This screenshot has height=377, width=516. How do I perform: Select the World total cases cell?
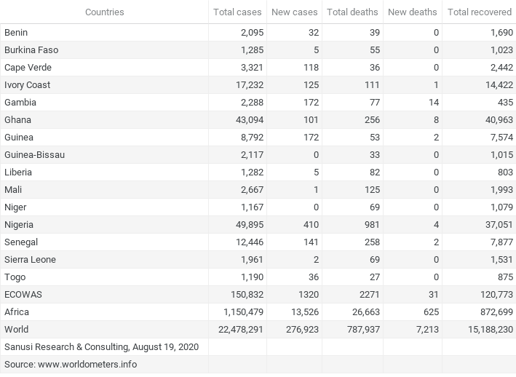click(x=237, y=330)
